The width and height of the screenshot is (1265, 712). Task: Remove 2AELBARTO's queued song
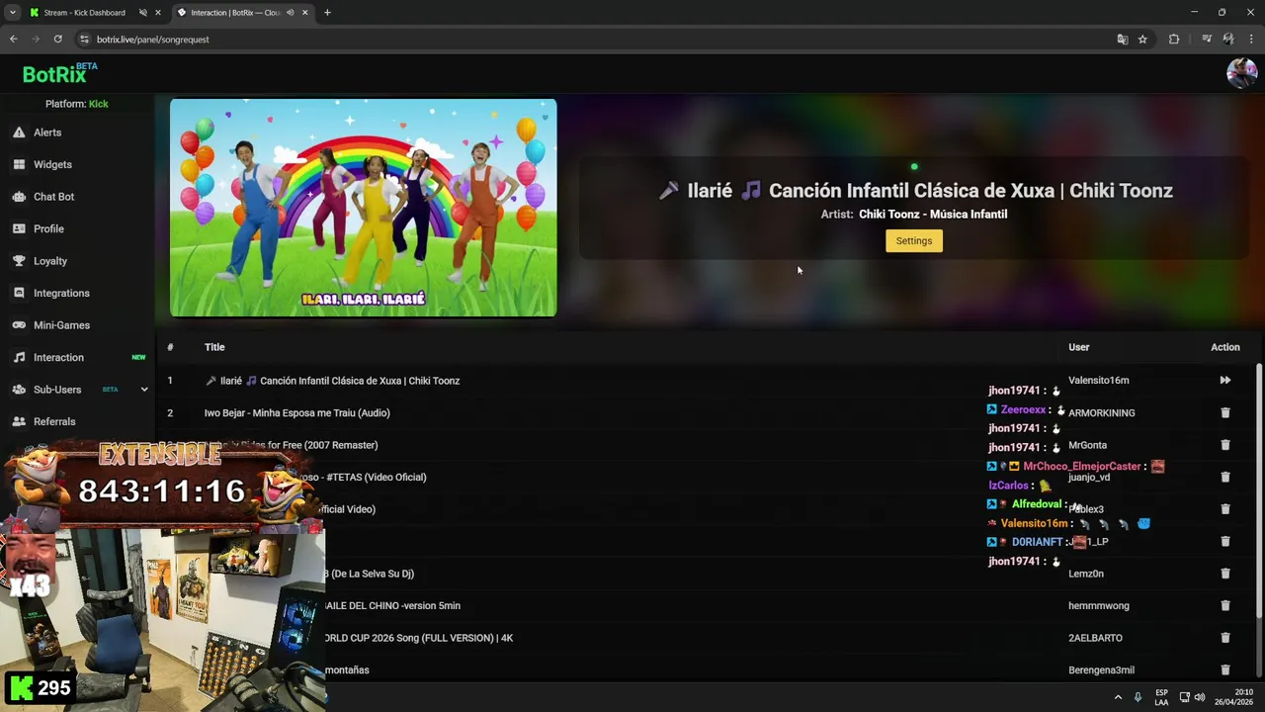[x=1225, y=638]
